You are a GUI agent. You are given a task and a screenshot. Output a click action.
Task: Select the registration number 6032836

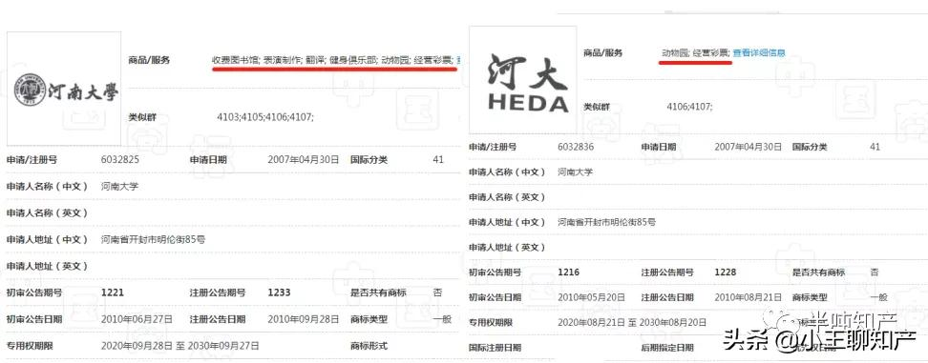tap(576, 147)
